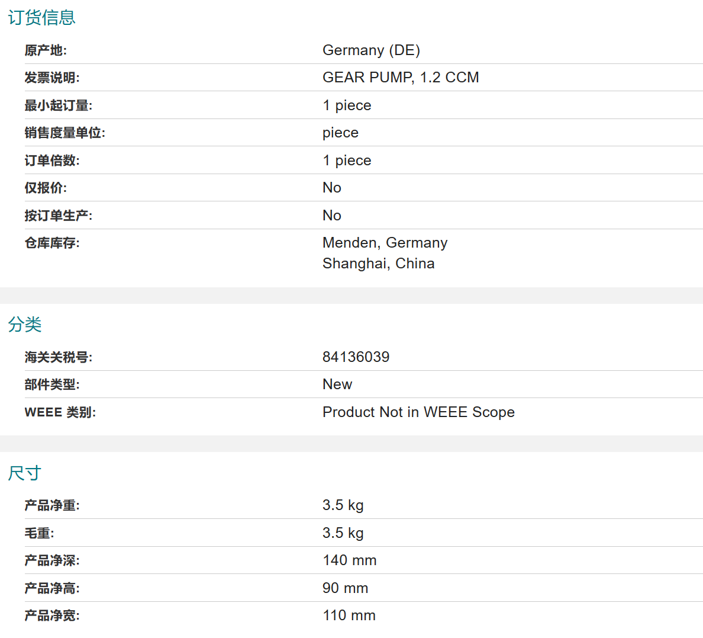Click the 最小起订量 label
703x638 pixels.
click(x=58, y=105)
